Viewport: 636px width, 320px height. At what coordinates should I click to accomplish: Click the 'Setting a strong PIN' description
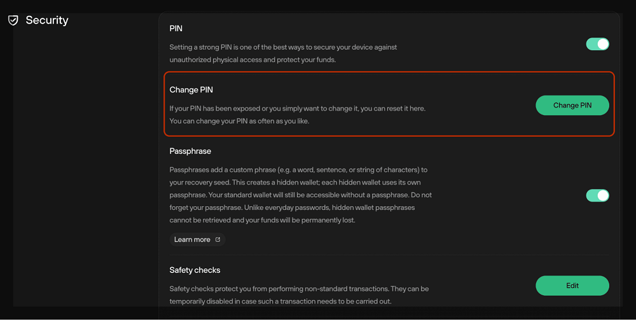283,53
